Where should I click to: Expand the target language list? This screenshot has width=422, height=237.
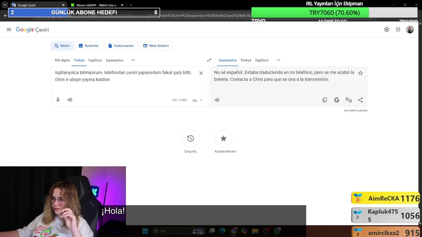click(279, 60)
